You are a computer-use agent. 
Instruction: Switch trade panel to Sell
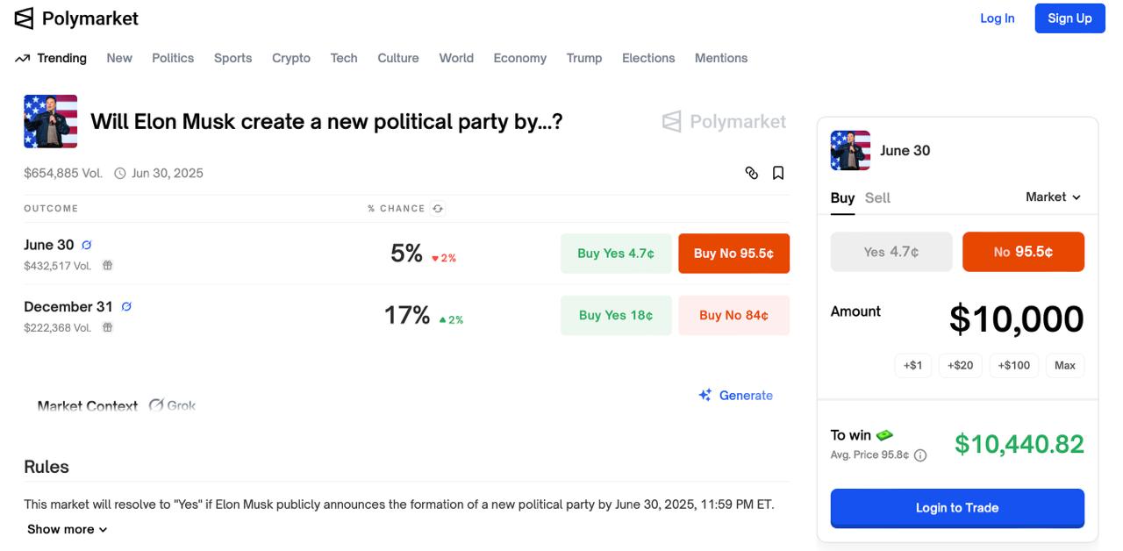(877, 197)
